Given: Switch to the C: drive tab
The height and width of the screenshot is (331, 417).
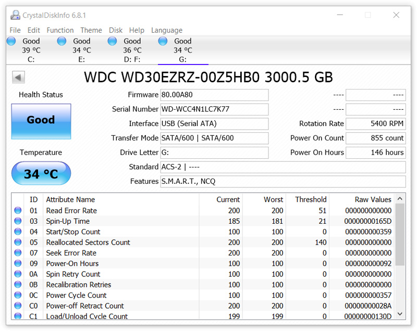Looking at the screenshot, I should coord(31,50).
